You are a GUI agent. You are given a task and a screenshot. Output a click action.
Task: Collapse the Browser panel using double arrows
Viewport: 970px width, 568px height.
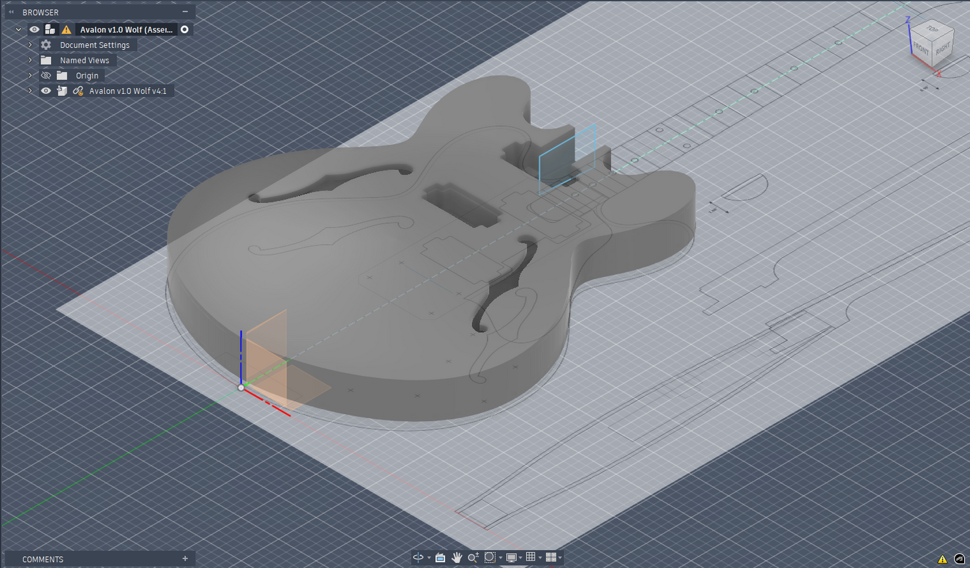click(11, 12)
